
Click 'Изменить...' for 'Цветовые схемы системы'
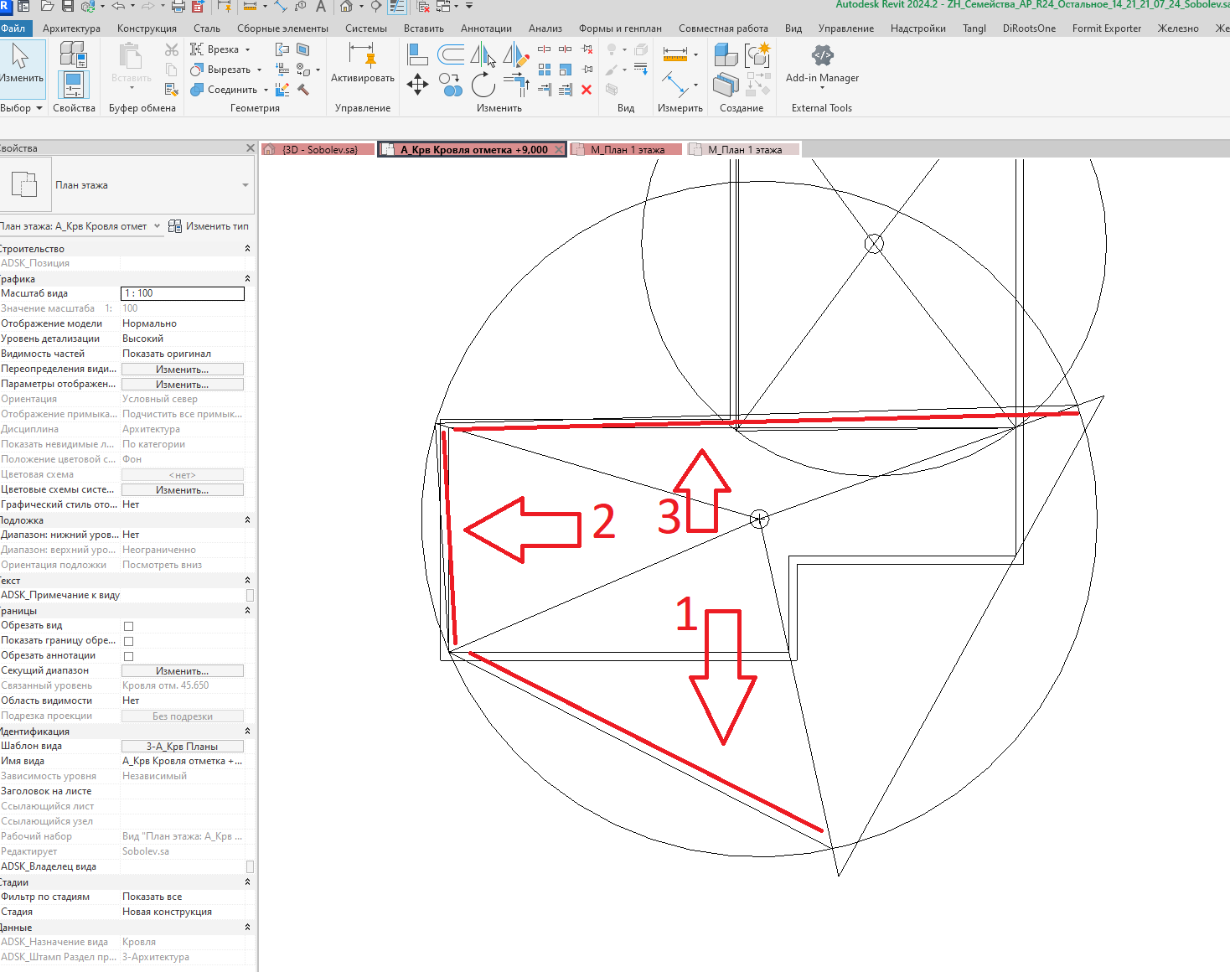tap(183, 490)
